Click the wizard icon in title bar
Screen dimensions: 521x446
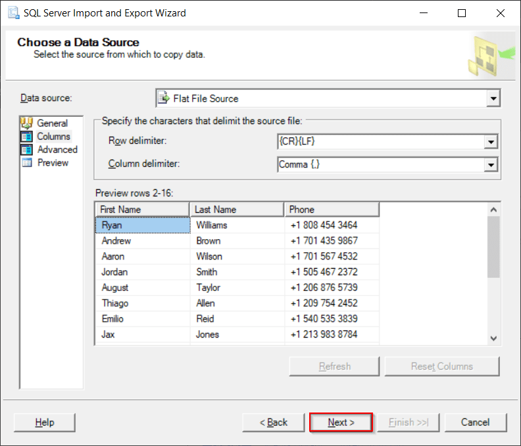point(13,13)
